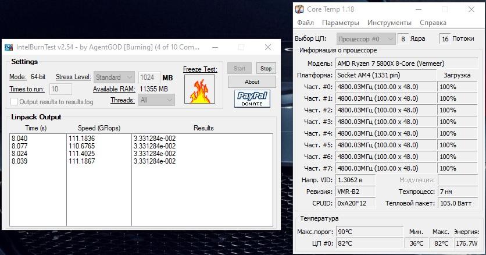The height and width of the screenshot is (255, 486).
Task: Click the 1024 MB memory size field
Action: (149, 77)
